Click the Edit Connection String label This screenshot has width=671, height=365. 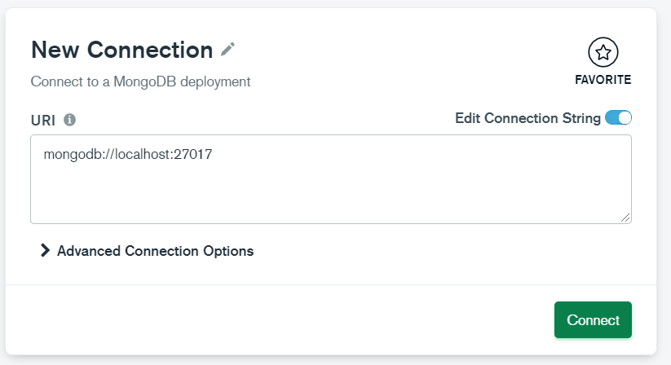pos(528,118)
